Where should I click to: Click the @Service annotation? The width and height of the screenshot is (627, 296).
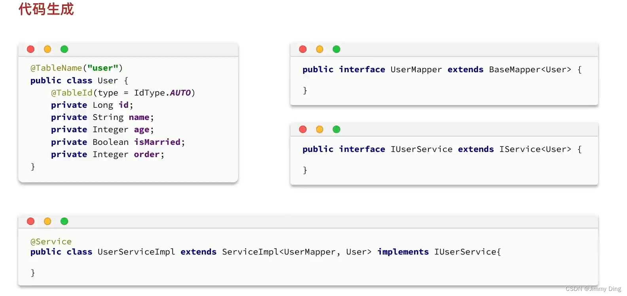pyautogui.click(x=51, y=242)
